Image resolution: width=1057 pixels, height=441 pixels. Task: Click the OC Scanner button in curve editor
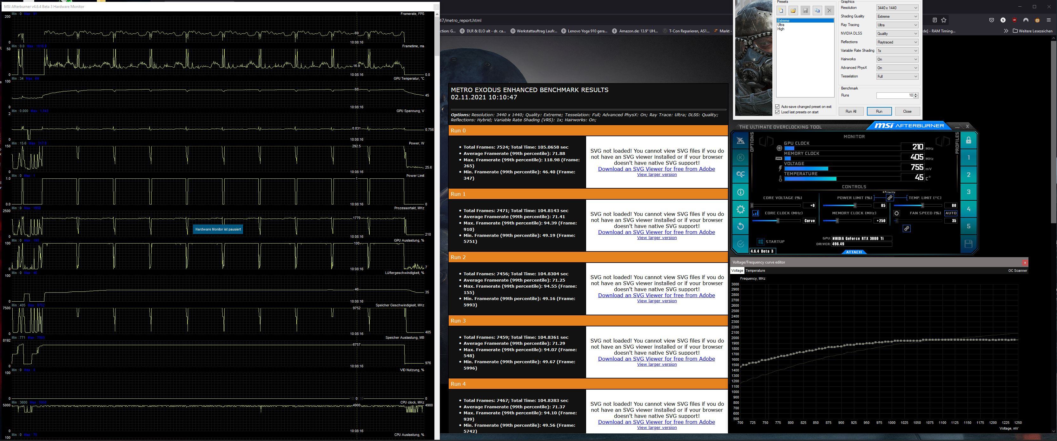[1018, 271]
